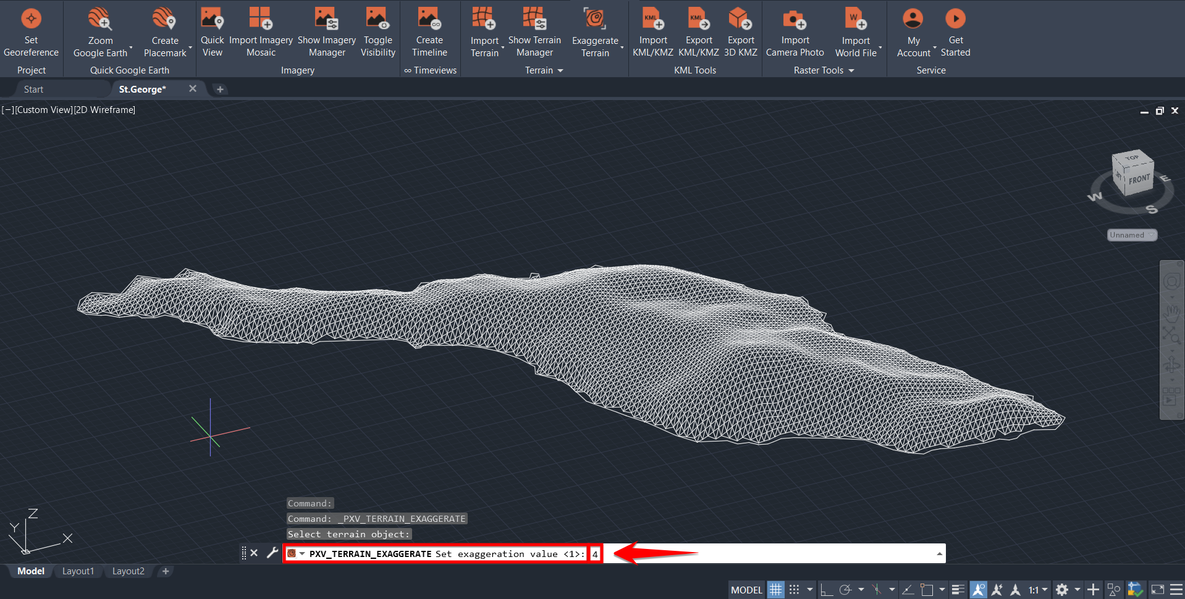Toggle 2D object snap
Image resolution: width=1185 pixels, height=599 pixels.
(x=927, y=590)
